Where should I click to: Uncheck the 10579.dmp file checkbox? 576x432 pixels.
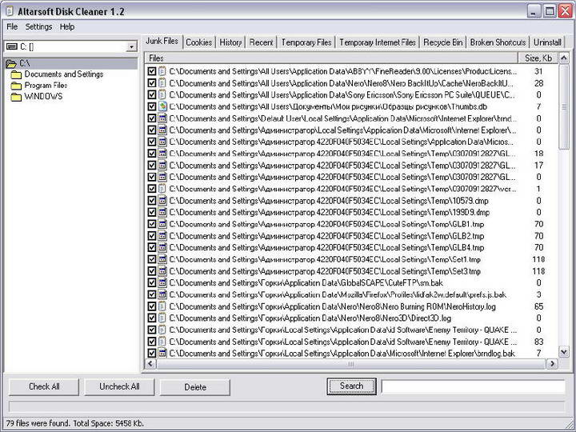pyautogui.click(x=152, y=201)
